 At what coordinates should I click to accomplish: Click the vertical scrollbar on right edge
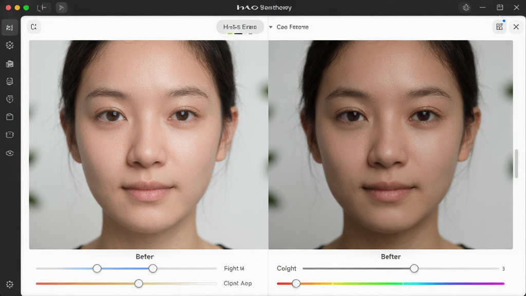coord(517,163)
